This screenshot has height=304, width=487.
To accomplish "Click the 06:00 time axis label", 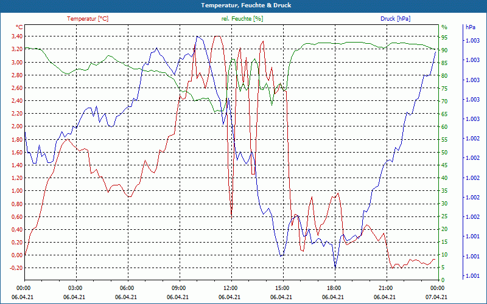I will pos(127,288).
